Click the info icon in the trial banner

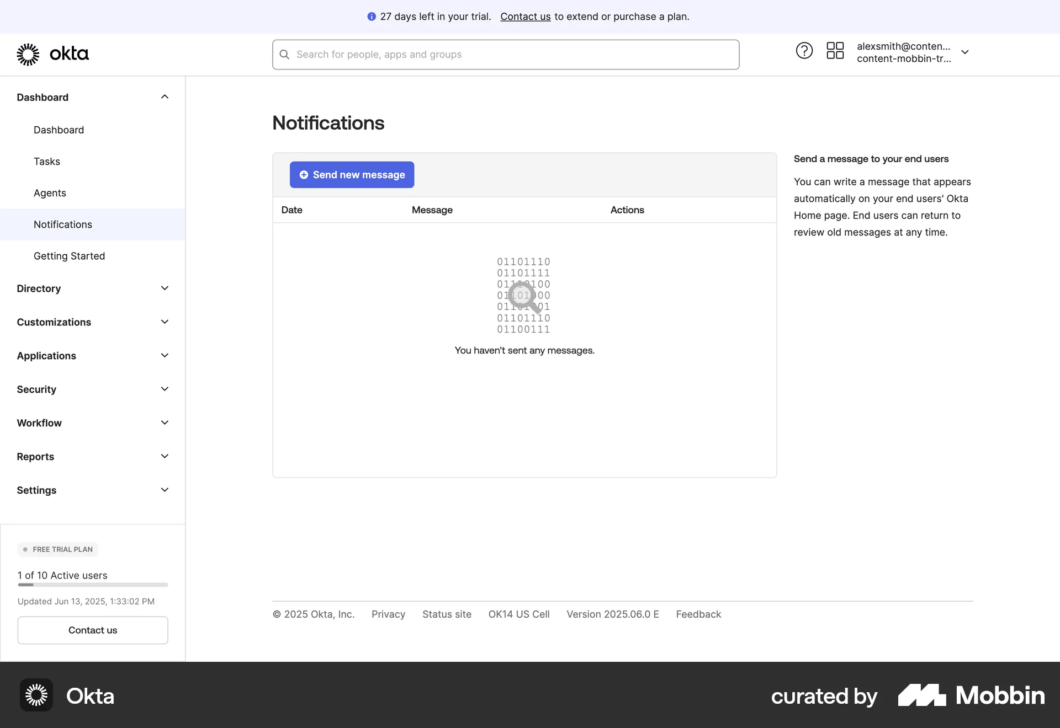point(371,17)
